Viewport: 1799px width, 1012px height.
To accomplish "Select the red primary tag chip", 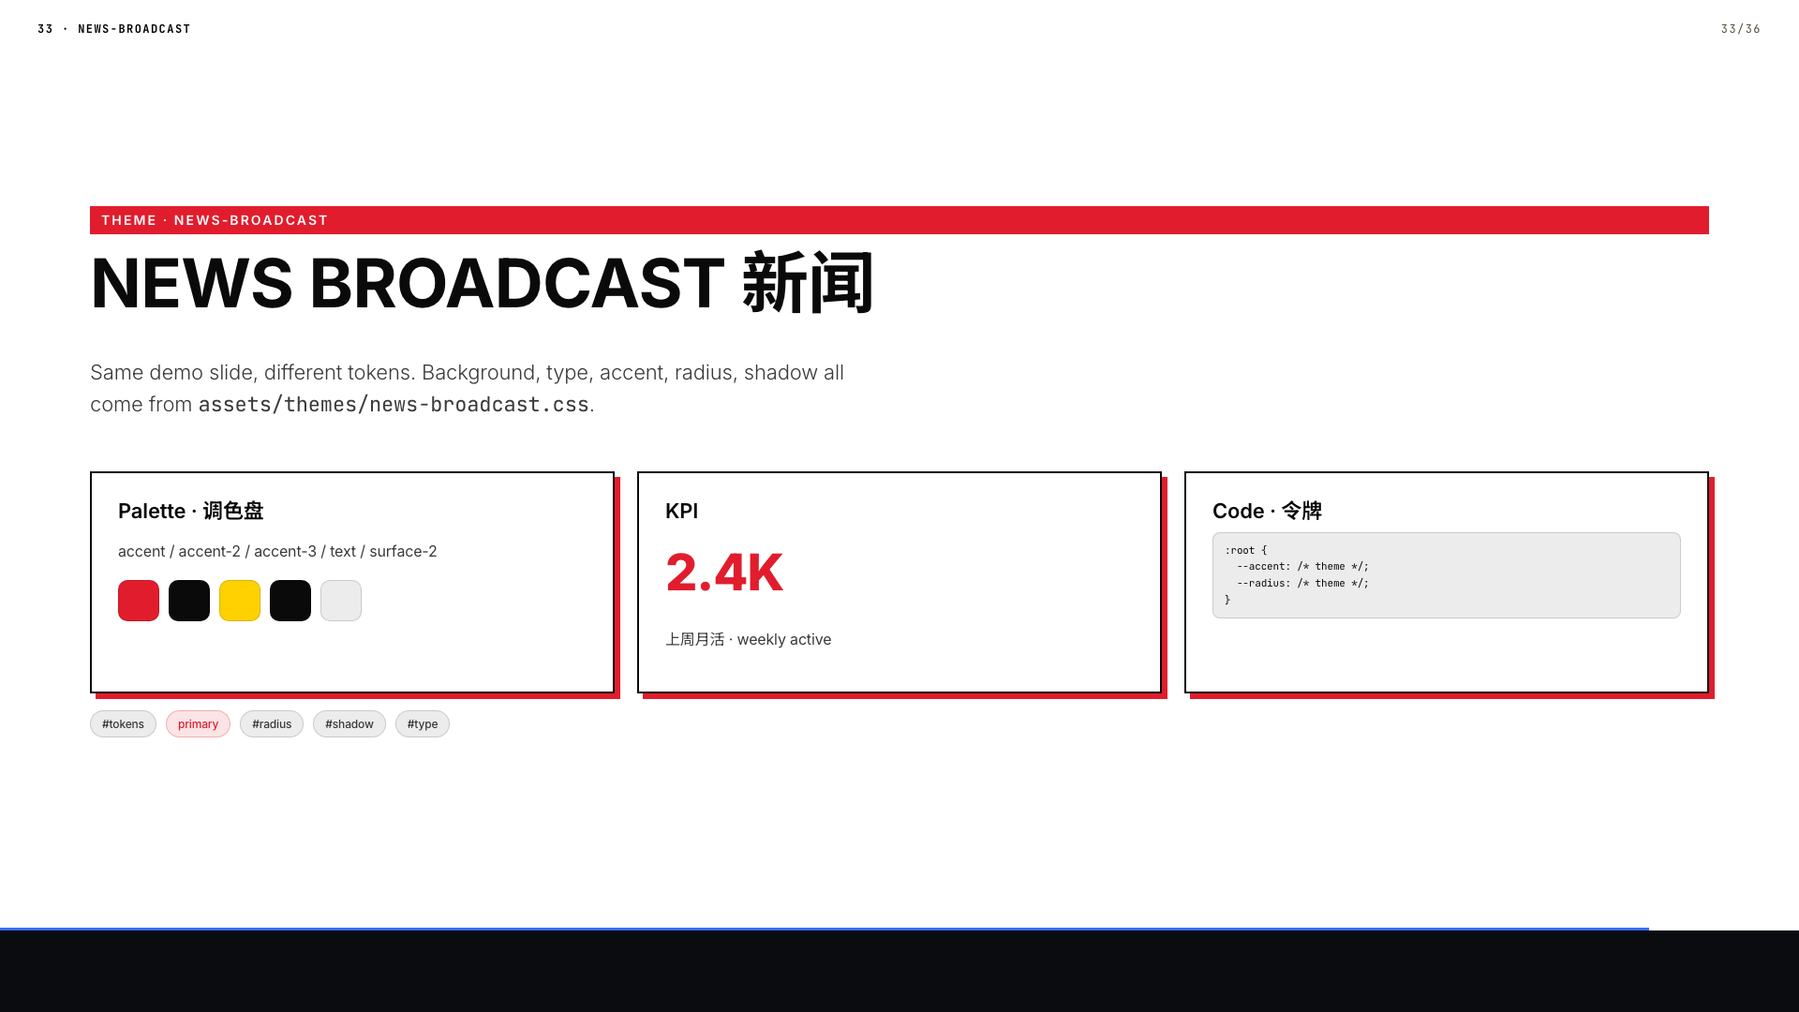I will 198,724.
